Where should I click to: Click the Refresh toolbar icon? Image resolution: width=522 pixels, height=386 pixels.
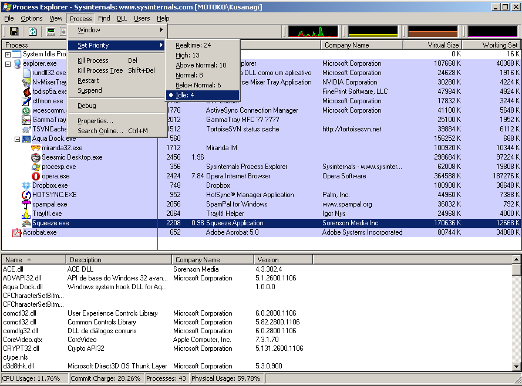(33, 31)
